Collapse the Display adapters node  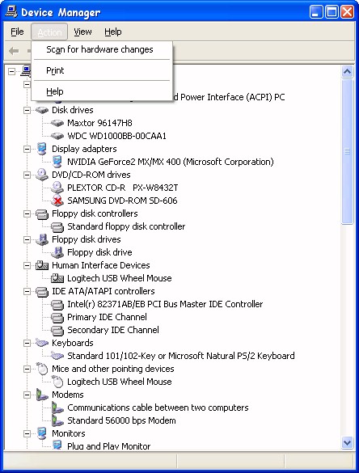pos(27,149)
